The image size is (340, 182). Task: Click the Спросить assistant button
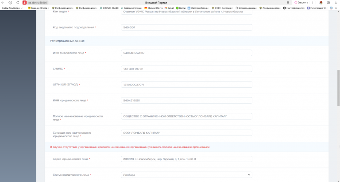pyautogui.click(x=301, y=3)
